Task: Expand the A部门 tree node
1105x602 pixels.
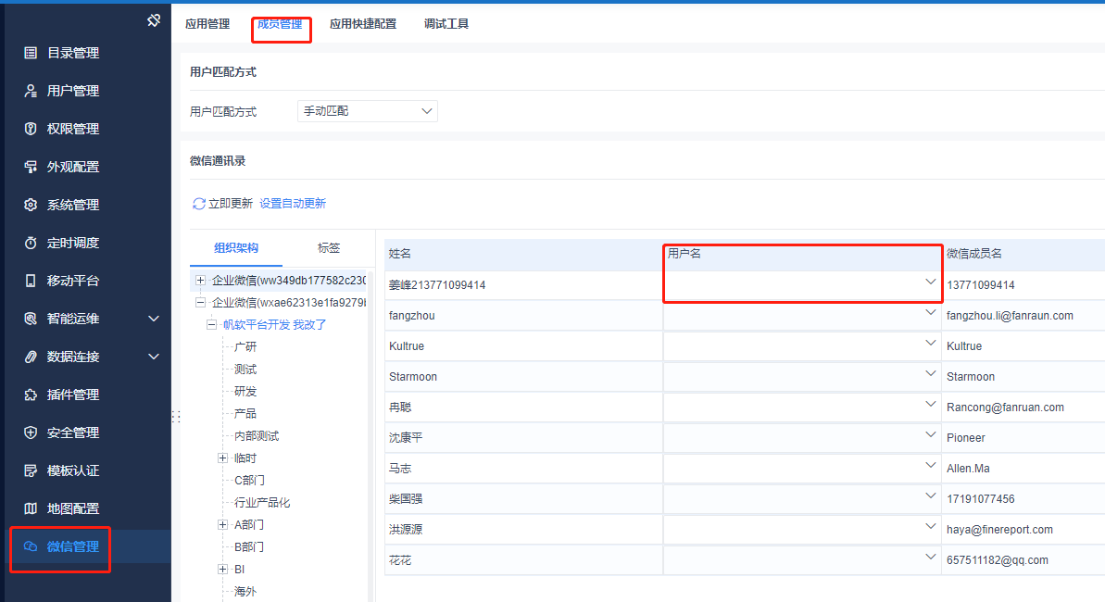Action: (x=222, y=524)
